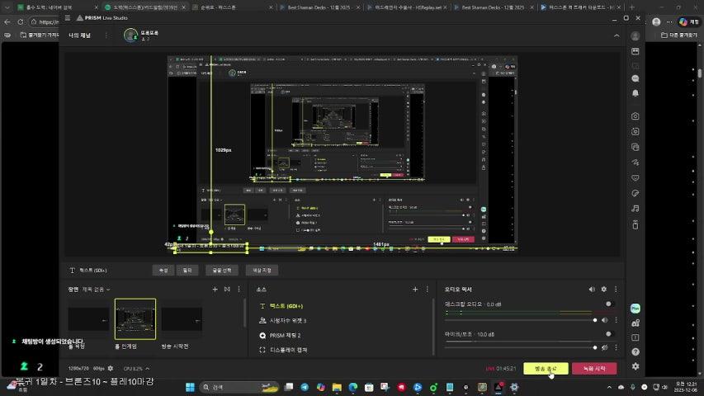Open the Windows Start menu

[188, 387]
